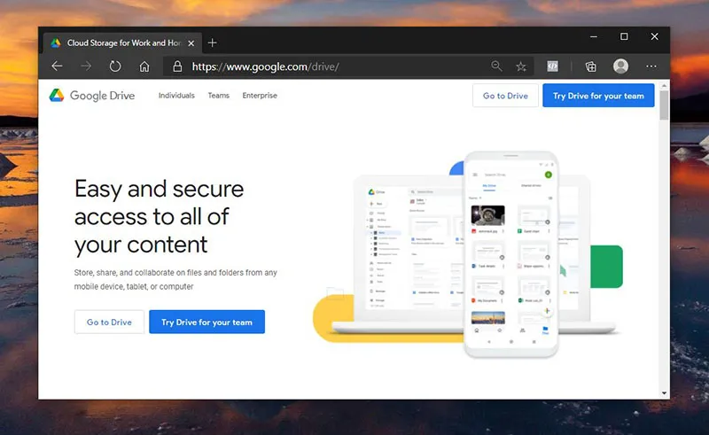709x435 pixels.
Task: Open a new tab with the plus button
Action: [x=212, y=43]
